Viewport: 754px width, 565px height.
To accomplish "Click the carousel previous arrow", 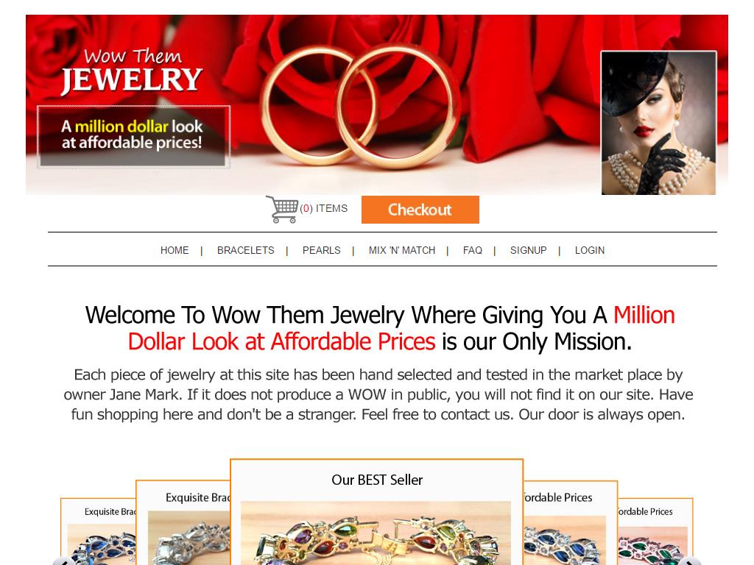I will (64, 561).
